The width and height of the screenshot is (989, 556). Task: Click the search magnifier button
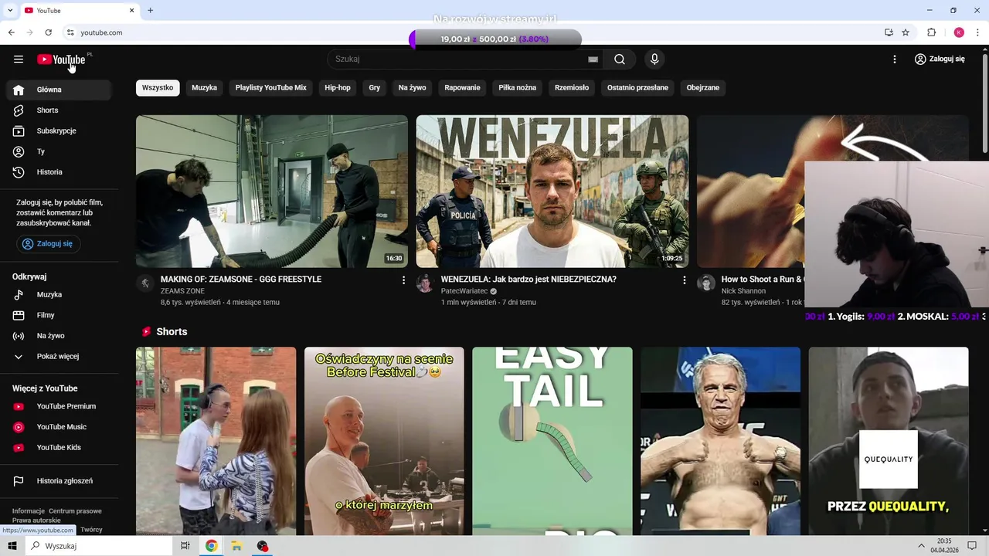tap(620, 59)
